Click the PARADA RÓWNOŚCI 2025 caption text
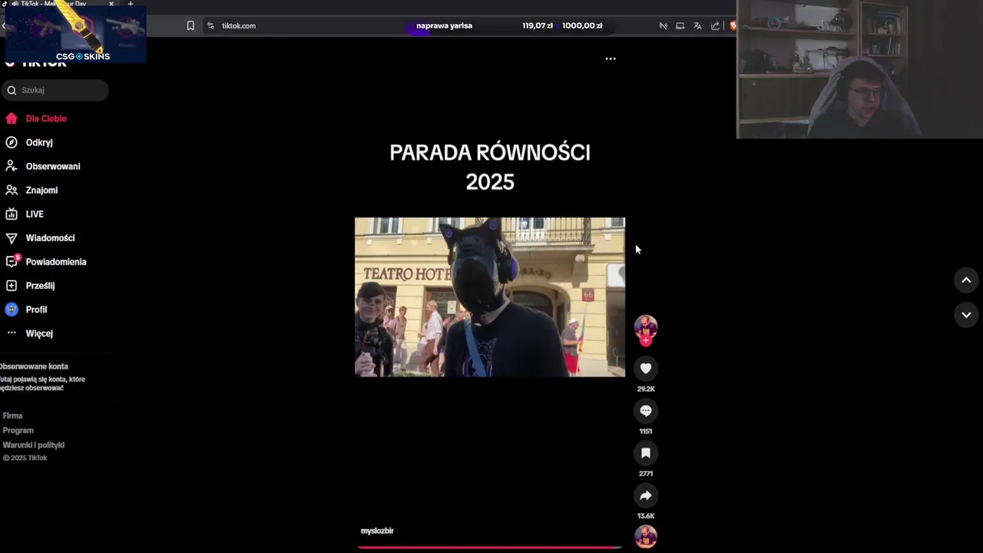The image size is (983, 553). tap(490, 167)
